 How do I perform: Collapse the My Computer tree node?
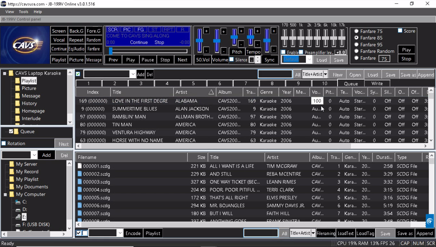pos(5,194)
